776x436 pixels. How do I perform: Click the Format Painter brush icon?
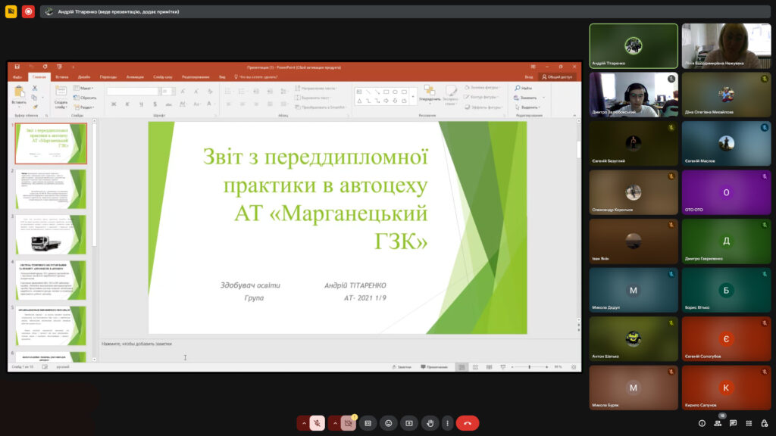[x=35, y=107]
